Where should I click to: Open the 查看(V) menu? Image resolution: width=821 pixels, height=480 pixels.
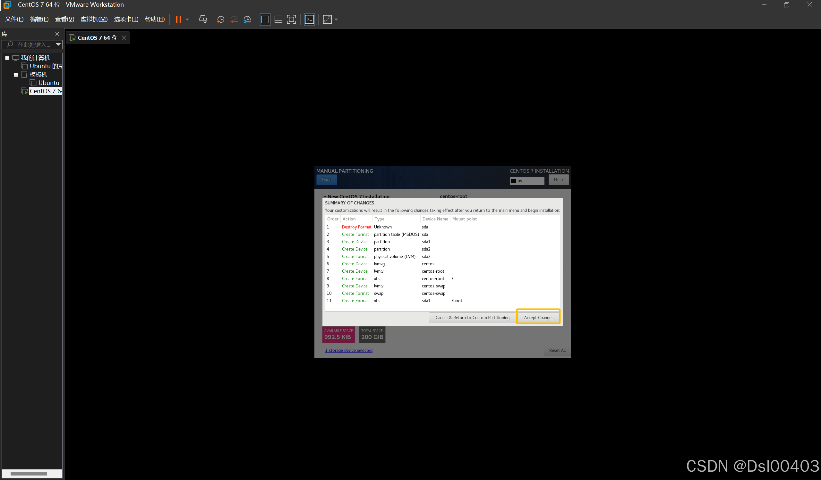click(x=64, y=19)
